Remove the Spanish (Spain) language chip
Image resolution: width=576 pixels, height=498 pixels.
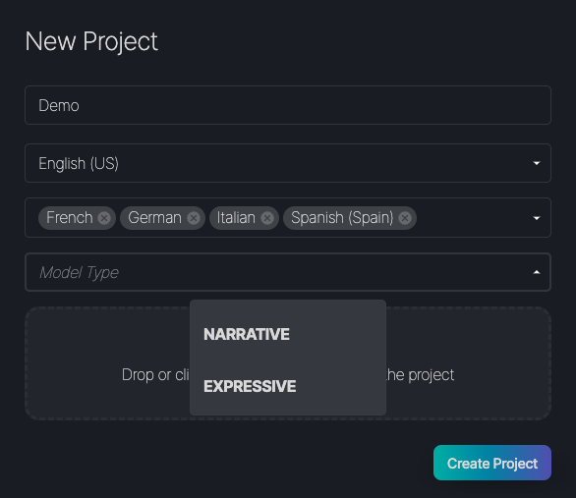[x=405, y=218]
